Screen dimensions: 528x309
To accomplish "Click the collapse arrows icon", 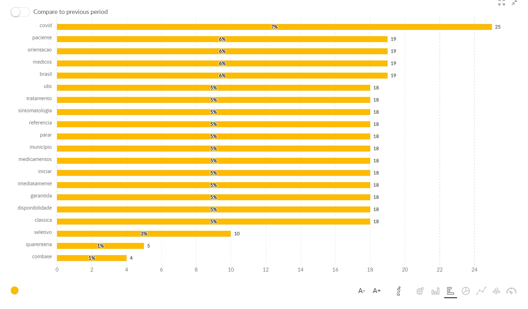I will click(514, 3).
